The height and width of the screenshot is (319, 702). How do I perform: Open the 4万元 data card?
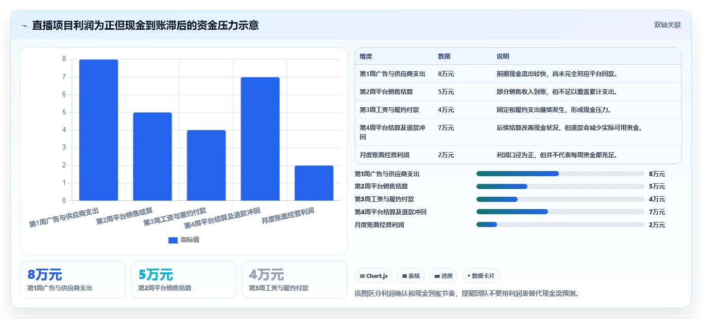294,279
